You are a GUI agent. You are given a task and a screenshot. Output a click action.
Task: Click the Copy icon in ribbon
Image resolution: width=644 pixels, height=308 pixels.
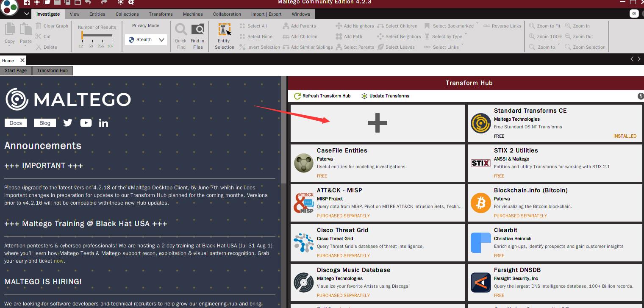click(10, 29)
